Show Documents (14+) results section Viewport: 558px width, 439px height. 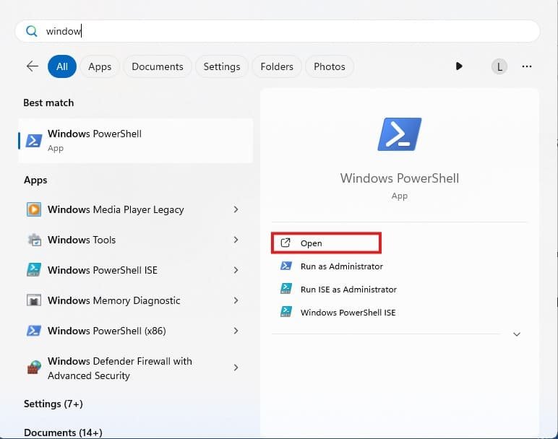coord(63,433)
